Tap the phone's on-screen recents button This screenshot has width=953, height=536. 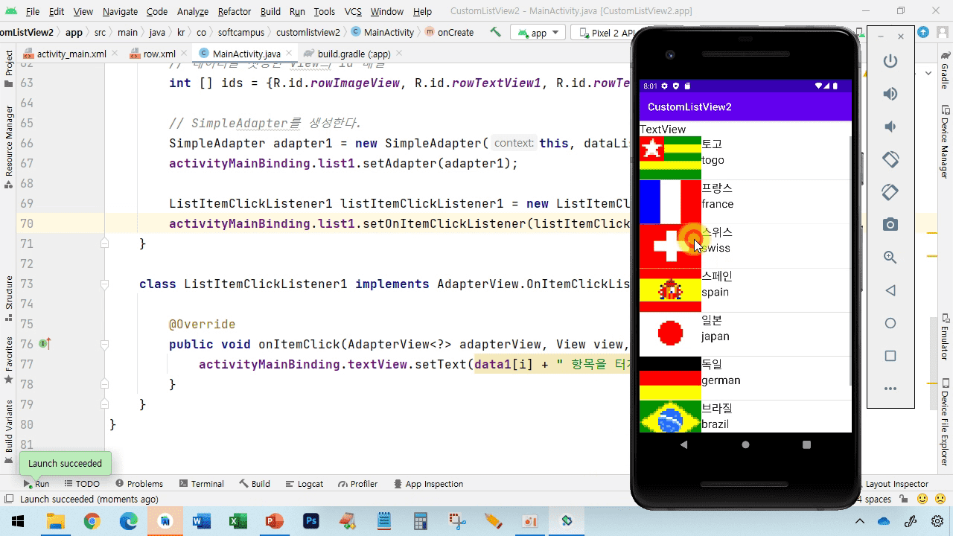pos(806,444)
